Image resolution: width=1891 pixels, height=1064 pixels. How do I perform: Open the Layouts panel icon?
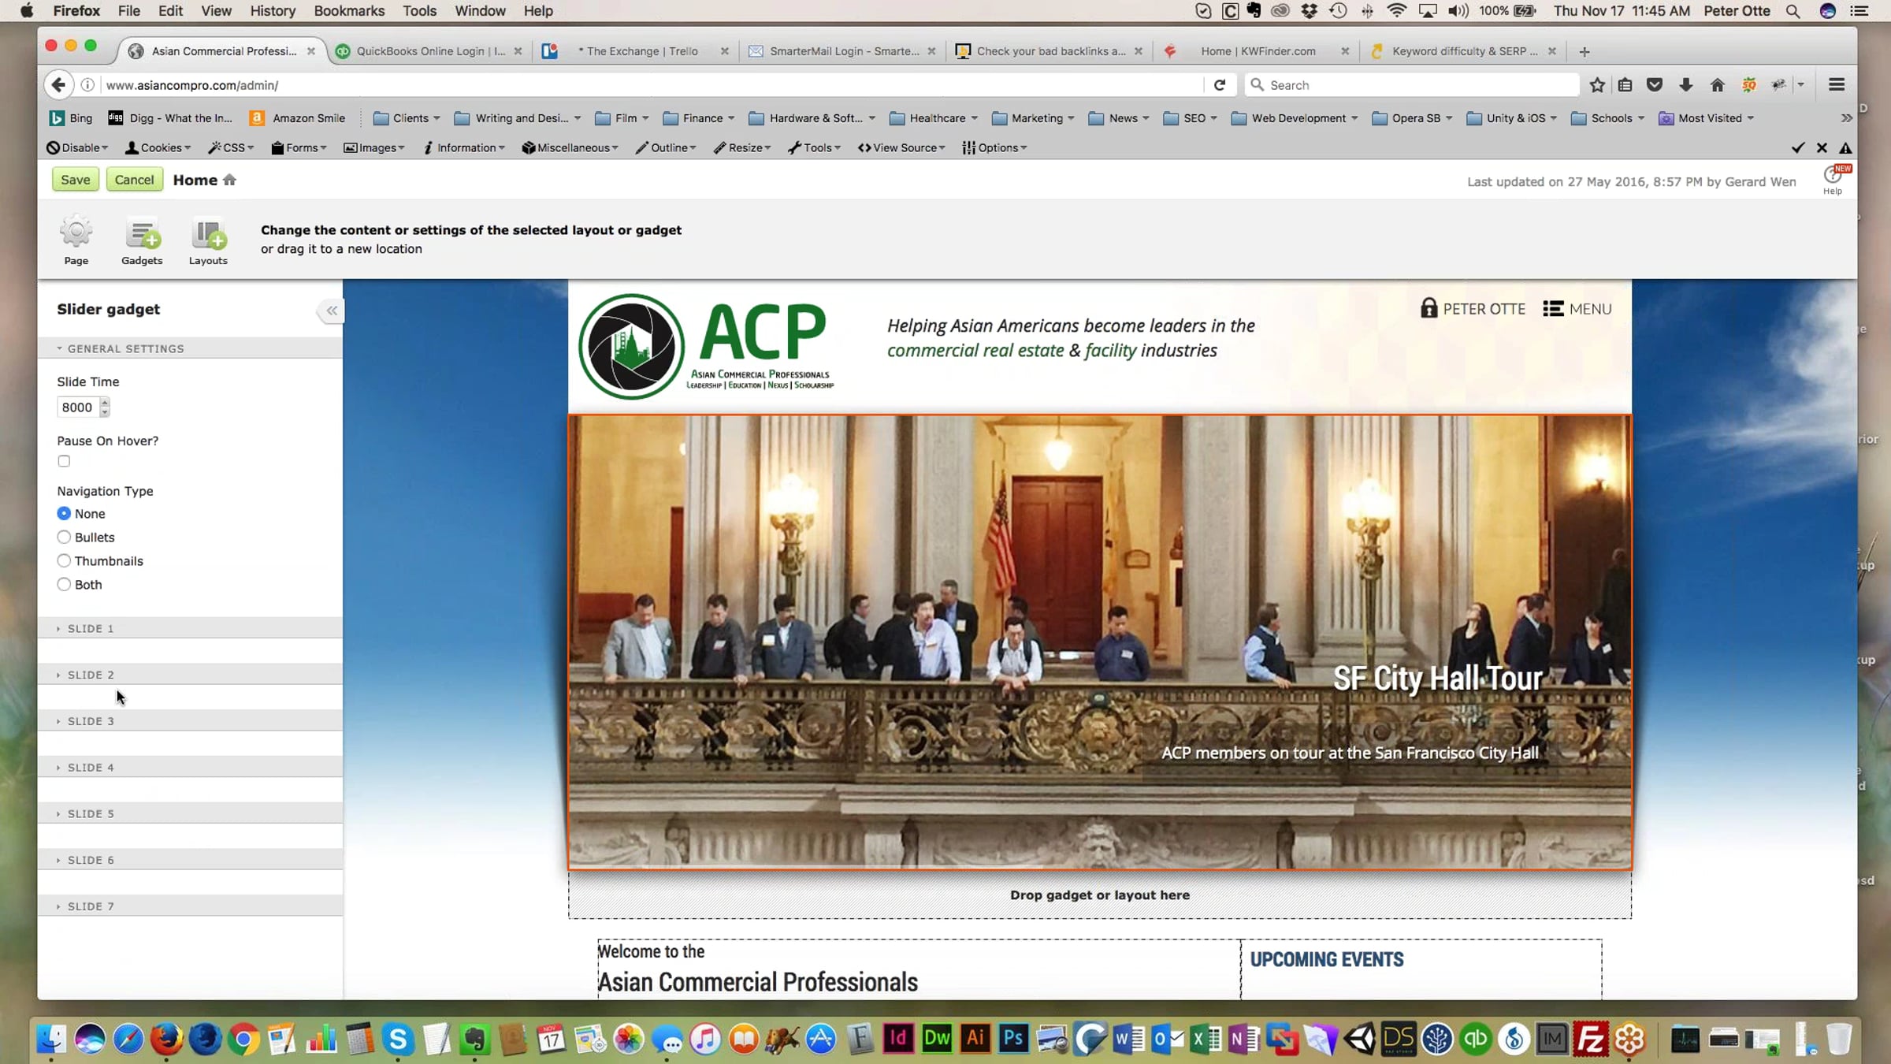click(208, 234)
